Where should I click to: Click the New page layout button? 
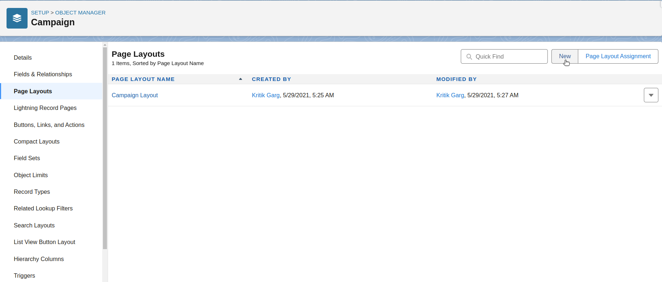coord(564,56)
